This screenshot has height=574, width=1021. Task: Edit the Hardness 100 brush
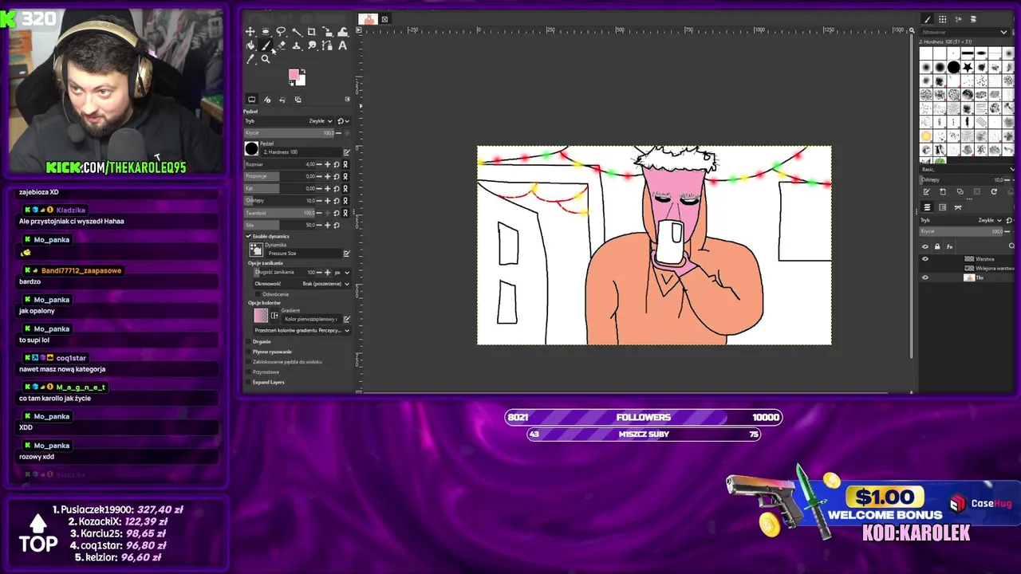tap(346, 152)
